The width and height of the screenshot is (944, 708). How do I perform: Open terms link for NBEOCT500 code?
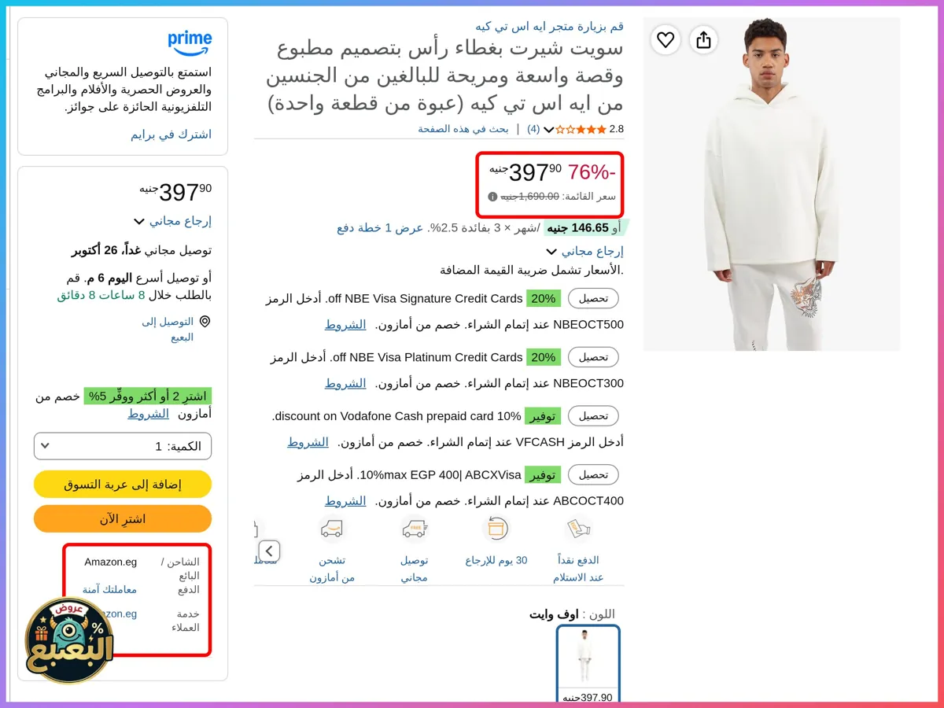(345, 324)
